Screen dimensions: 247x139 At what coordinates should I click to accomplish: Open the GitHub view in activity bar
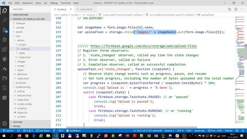point(4,59)
